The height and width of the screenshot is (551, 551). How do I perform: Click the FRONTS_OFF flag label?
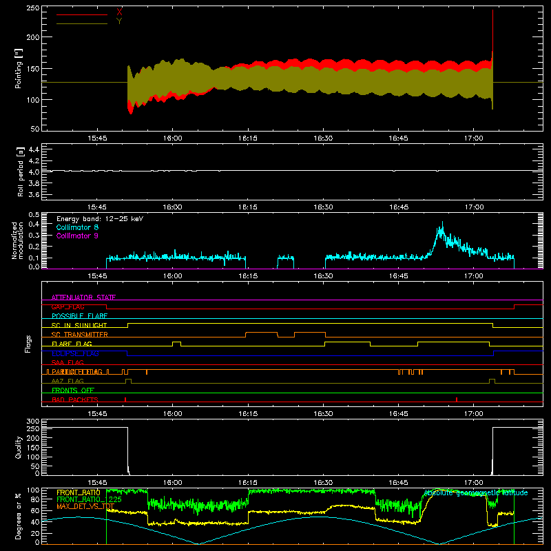click(x=73, y=391)
